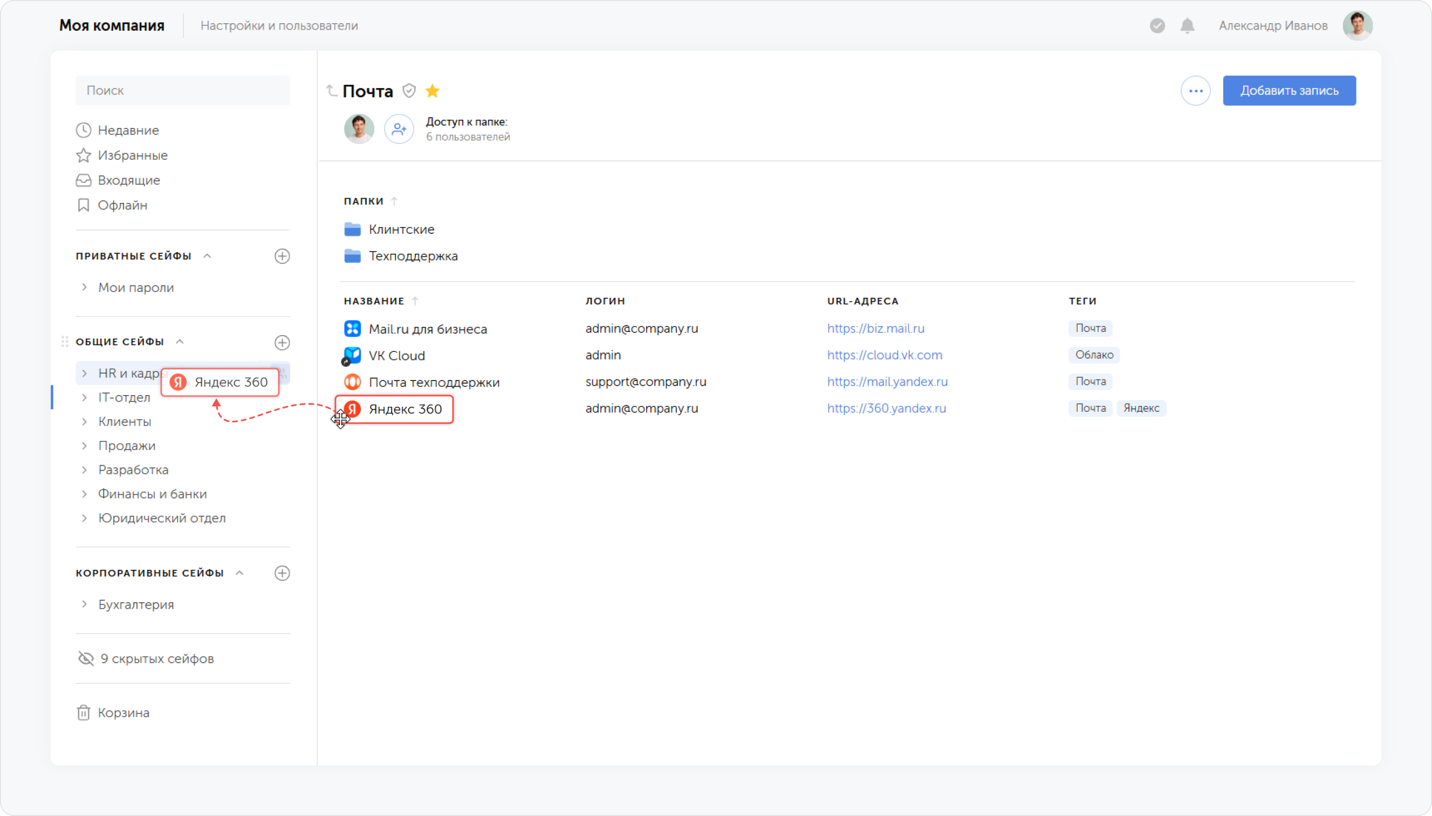
Task: Open Александр Иванов profile avatar
Action: 1358,26
